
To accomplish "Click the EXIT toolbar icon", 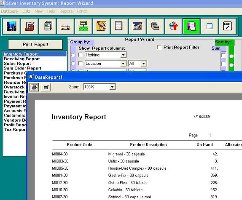I will point(228,26).
